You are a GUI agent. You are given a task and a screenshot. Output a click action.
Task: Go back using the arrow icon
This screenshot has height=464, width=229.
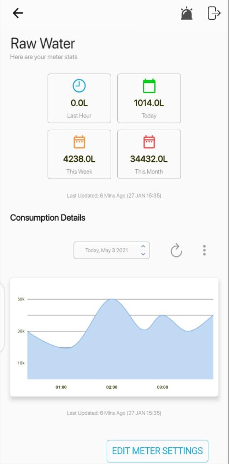point(18,13)
